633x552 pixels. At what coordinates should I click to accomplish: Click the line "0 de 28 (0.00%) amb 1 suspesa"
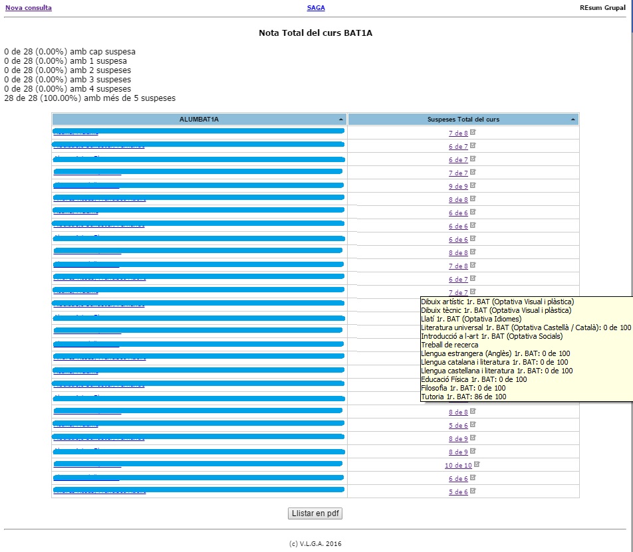pyautogui.click(x=65, y=61)
